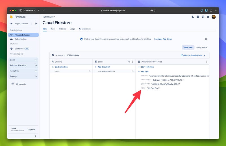
Task: Click the Upgrade plan button
Action: 31,129
